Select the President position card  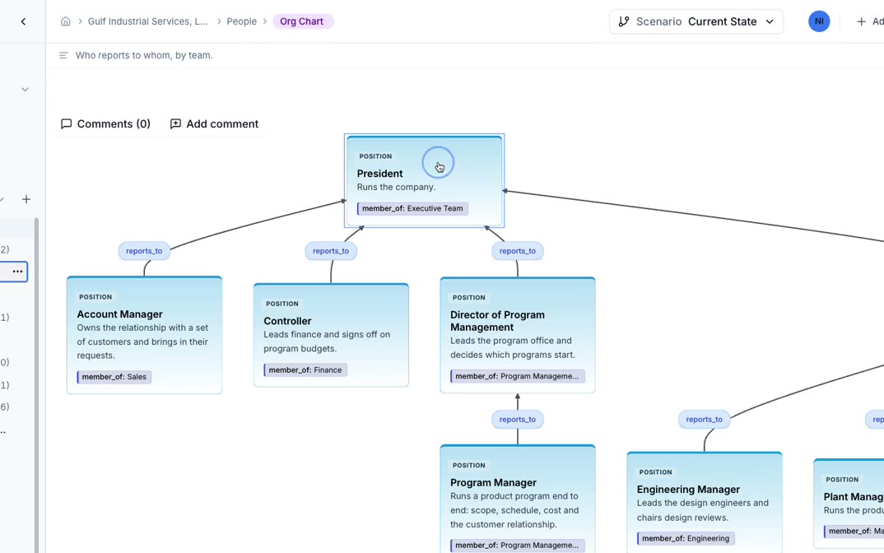coord(424,180)
